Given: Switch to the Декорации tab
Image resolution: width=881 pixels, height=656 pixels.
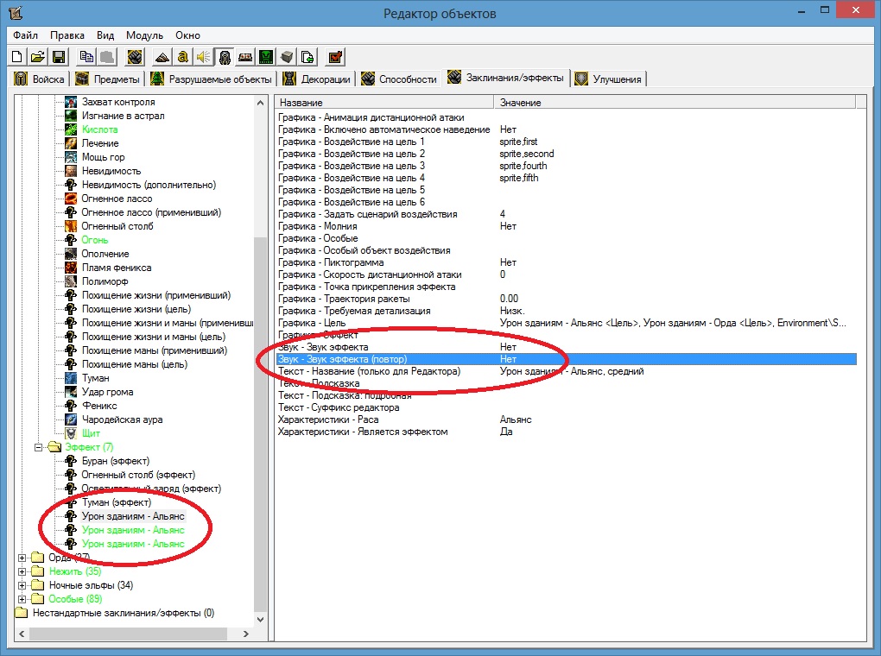Looking at the screenshot, I should (317, 79).
